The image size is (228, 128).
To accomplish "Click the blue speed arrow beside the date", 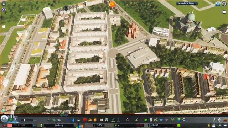I will [33, 126].
